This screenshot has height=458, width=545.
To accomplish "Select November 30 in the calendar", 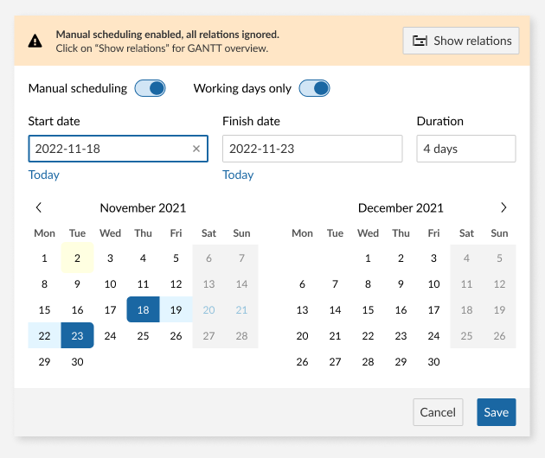I will (77, 362).
